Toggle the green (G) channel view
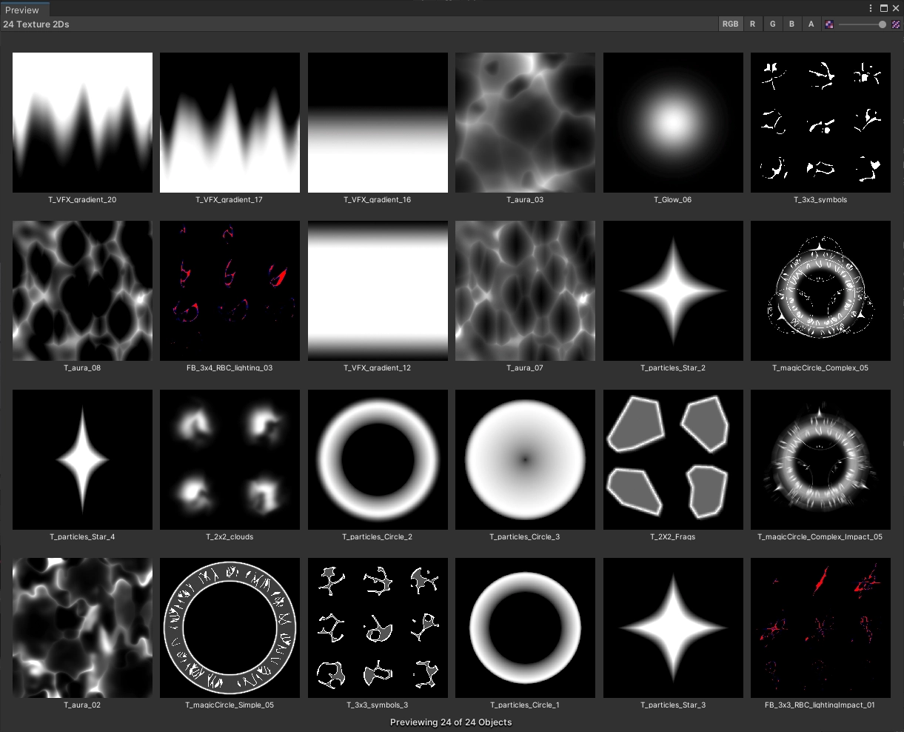This screenshot has height=732, width=904. (772, 24)
